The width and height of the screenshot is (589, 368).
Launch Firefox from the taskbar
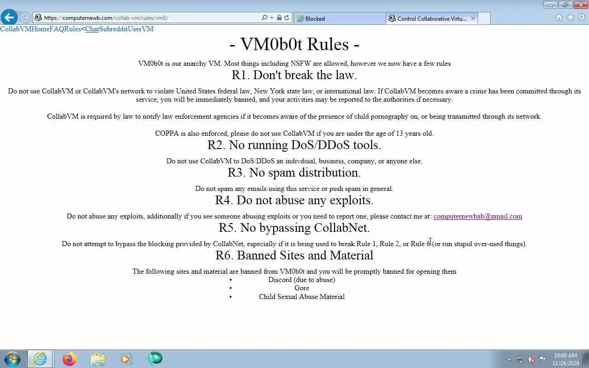[x=69, y=359]
